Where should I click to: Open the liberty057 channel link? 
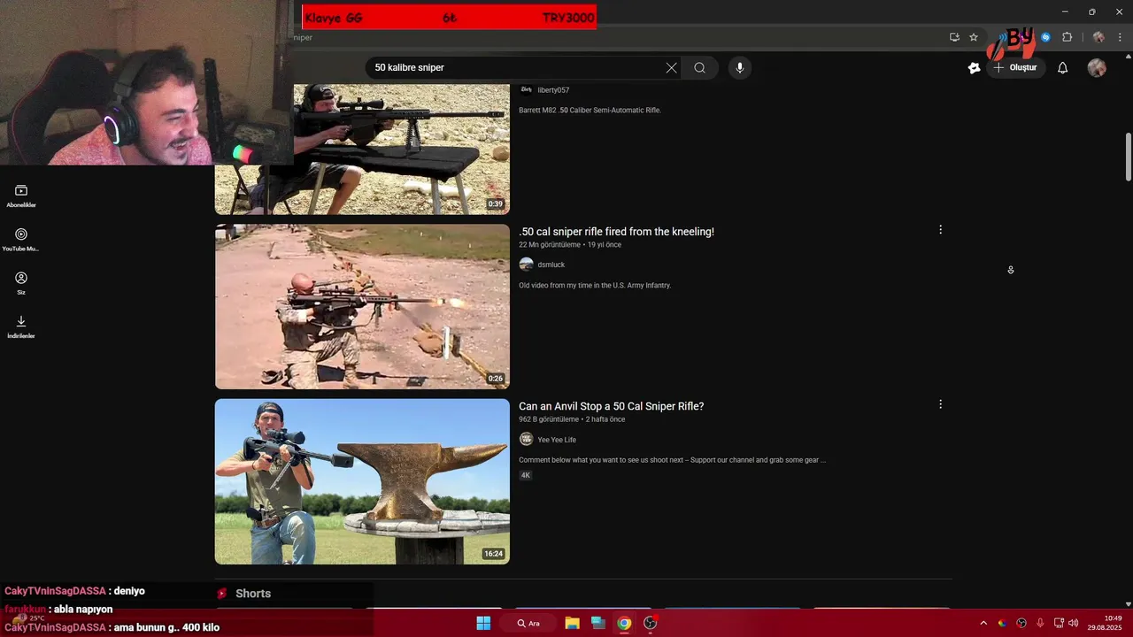pos(553,90)
